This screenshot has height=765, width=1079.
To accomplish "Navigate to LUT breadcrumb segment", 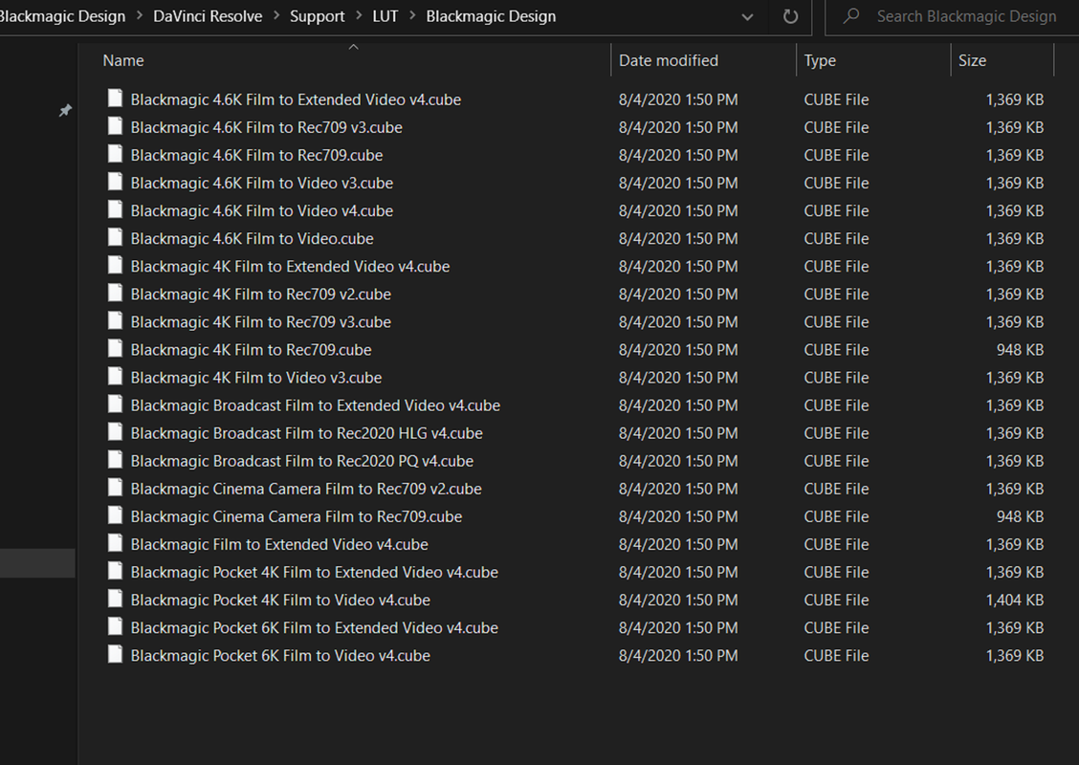I will [x=385, y=16].
